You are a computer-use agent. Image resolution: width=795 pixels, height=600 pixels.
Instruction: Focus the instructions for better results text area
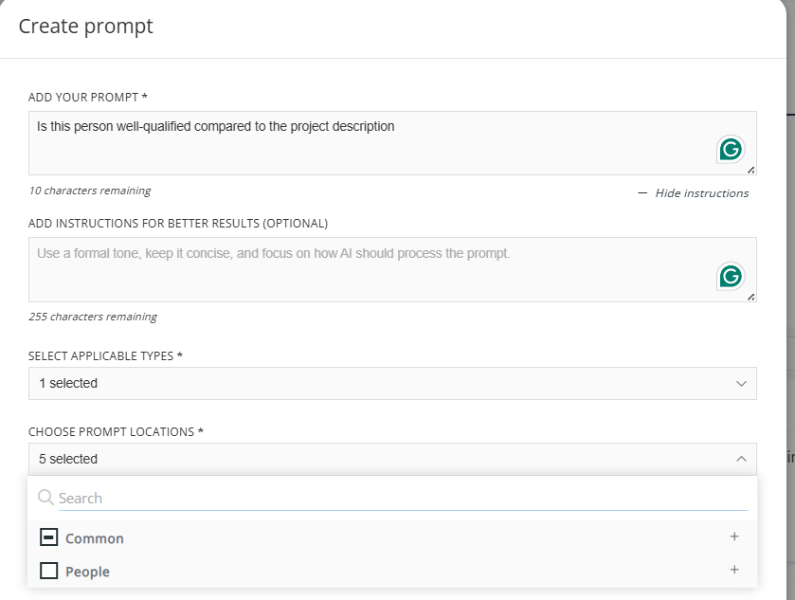point(370,269)
